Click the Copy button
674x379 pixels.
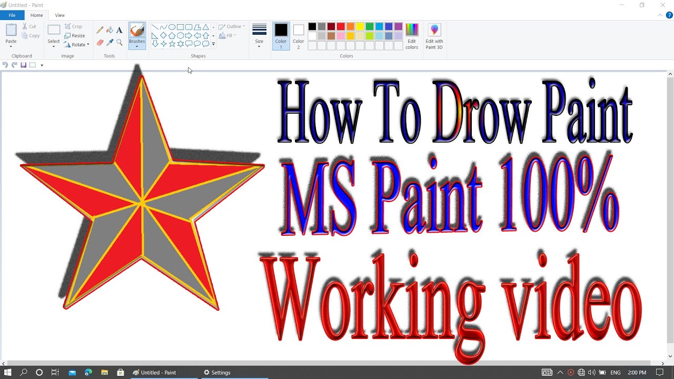(31, 36)
